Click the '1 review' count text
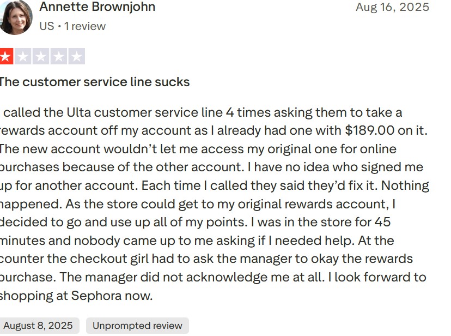451x336 pixels. click(x=85, y=26)
